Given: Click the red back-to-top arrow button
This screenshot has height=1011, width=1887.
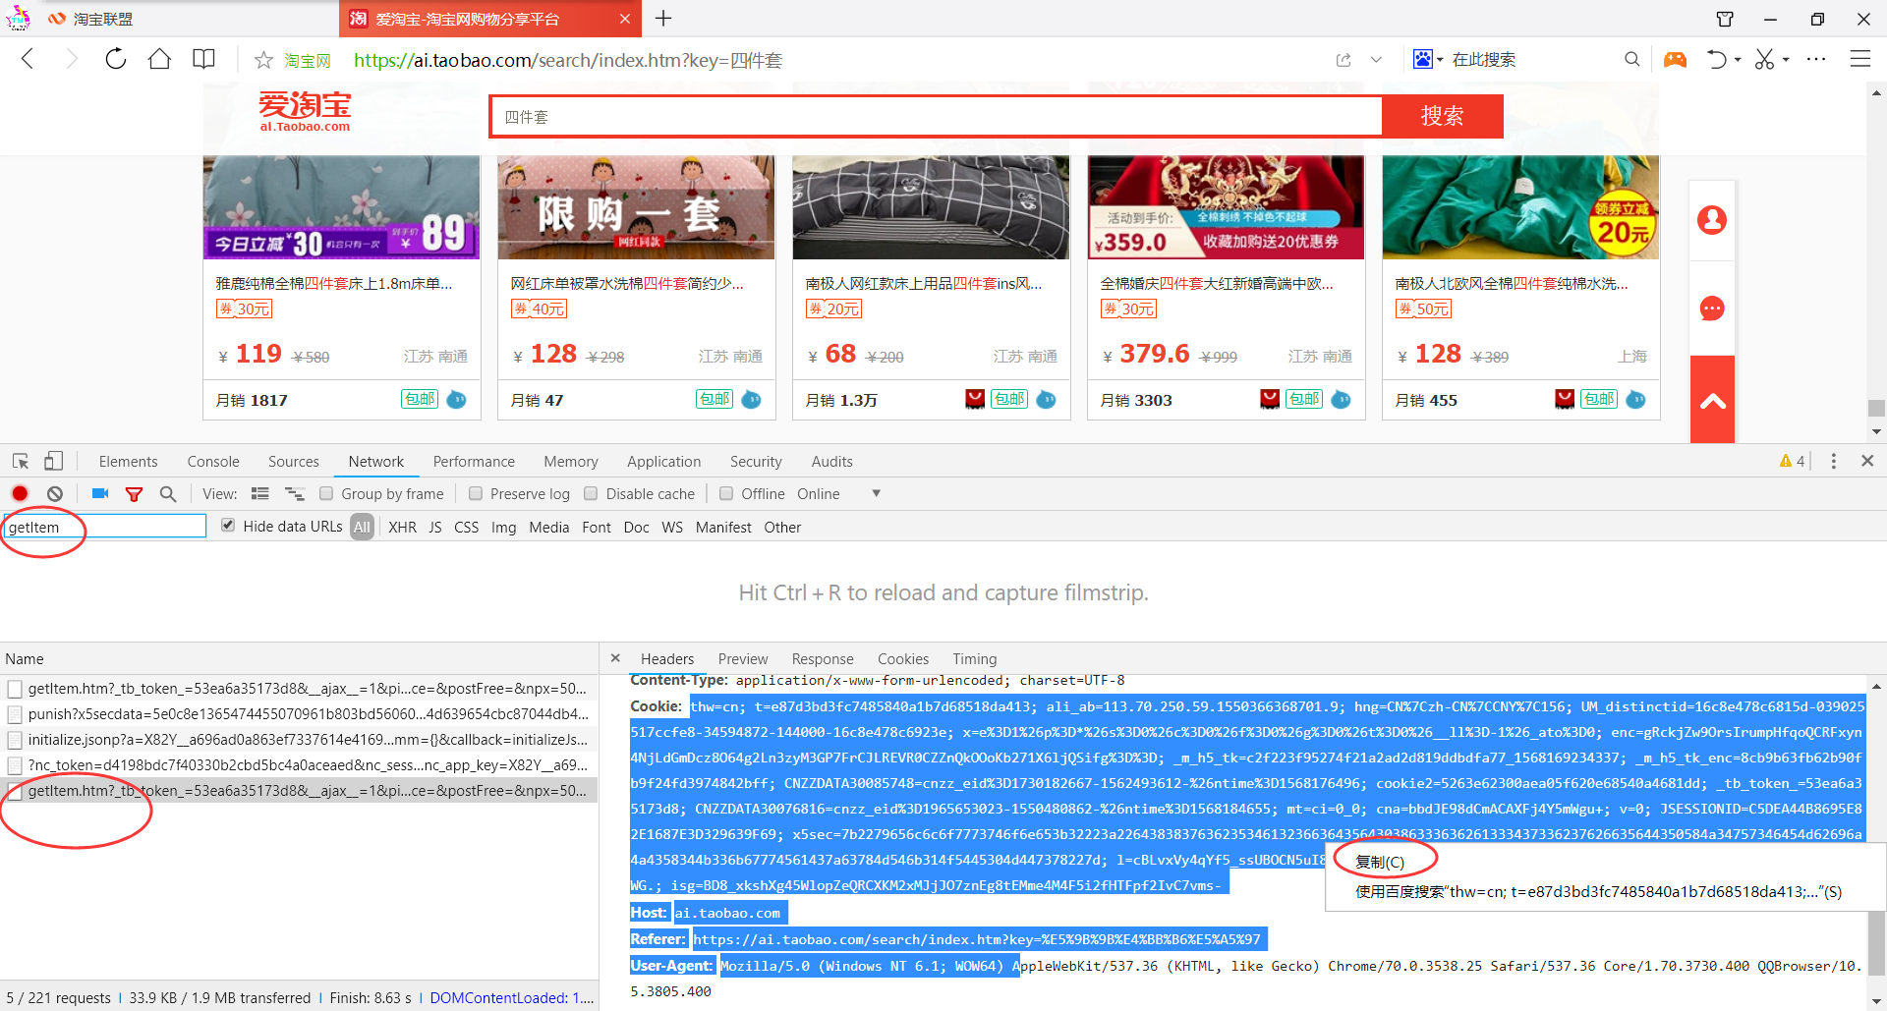Looking at the screenshot, I should pos(1712,400).
